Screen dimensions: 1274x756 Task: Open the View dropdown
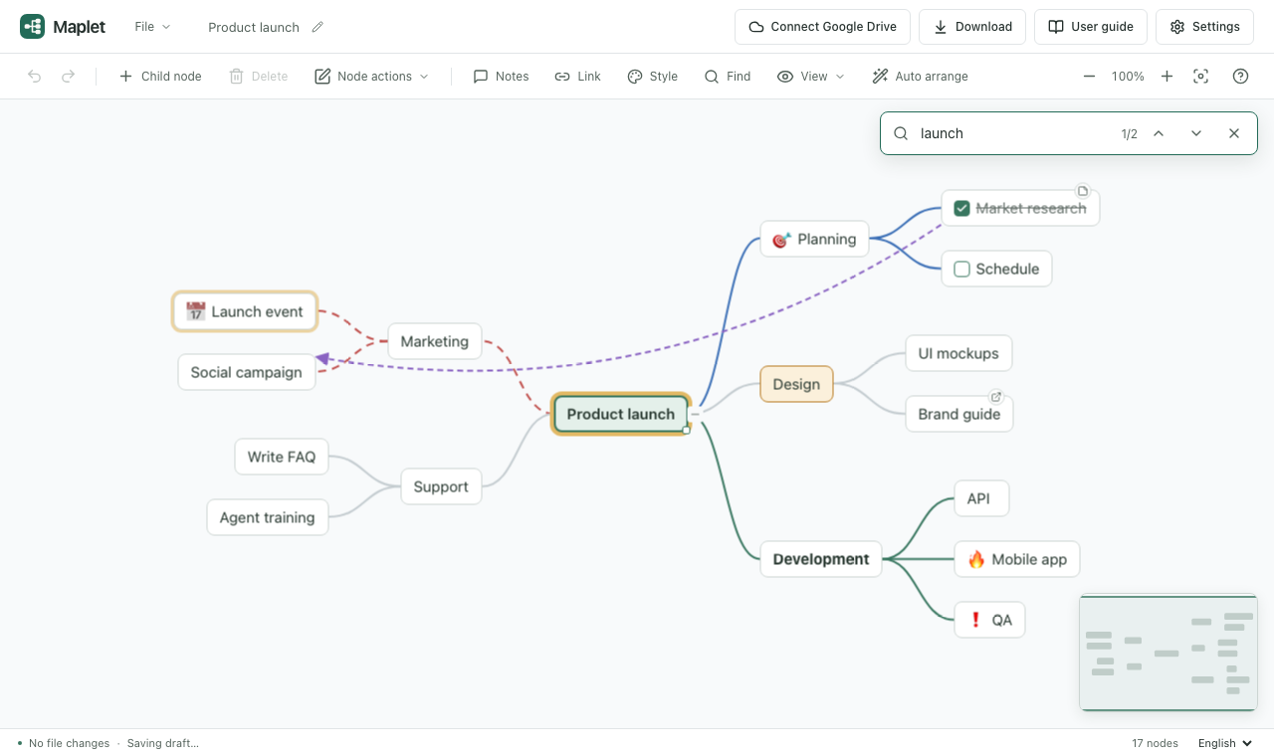[x=811, y=77]
